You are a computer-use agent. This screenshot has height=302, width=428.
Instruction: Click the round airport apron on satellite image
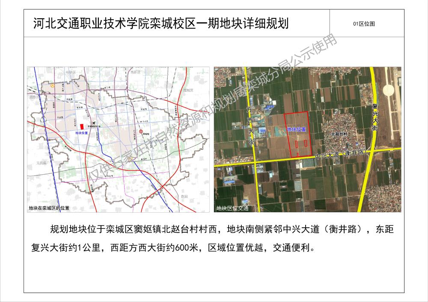click(x=388, y=90)
